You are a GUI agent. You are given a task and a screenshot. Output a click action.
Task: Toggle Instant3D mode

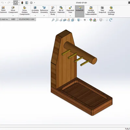80,11
